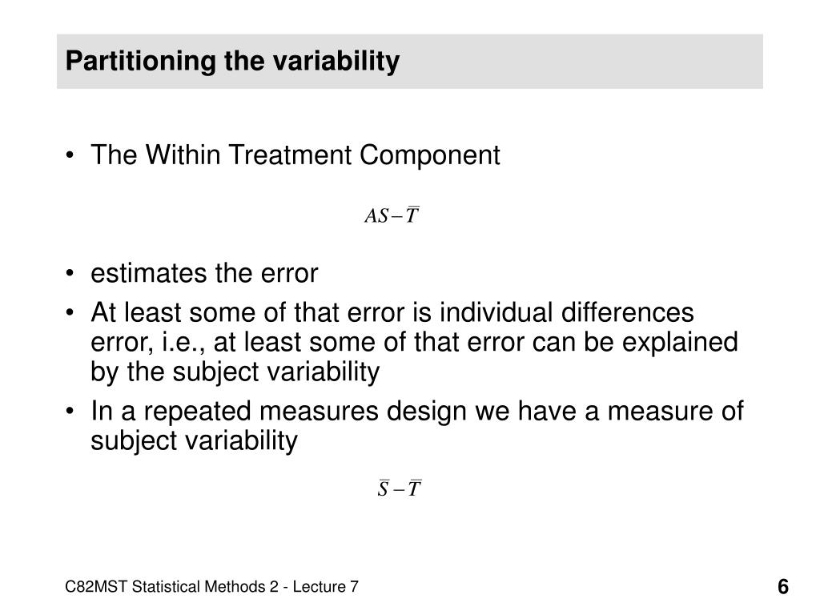Click bullet point before estimates the error
The height and width of the screenshot is (615, 820).
tap(70, 274)
